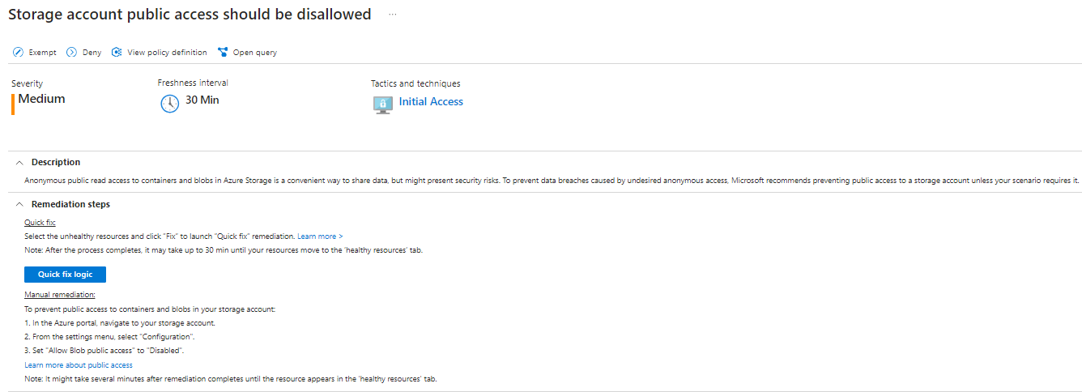Image resolution: width=1082 pixels, height=392 pixels.
Task: Collapse the Remediation steps section chevron
Action: point(20,204)
